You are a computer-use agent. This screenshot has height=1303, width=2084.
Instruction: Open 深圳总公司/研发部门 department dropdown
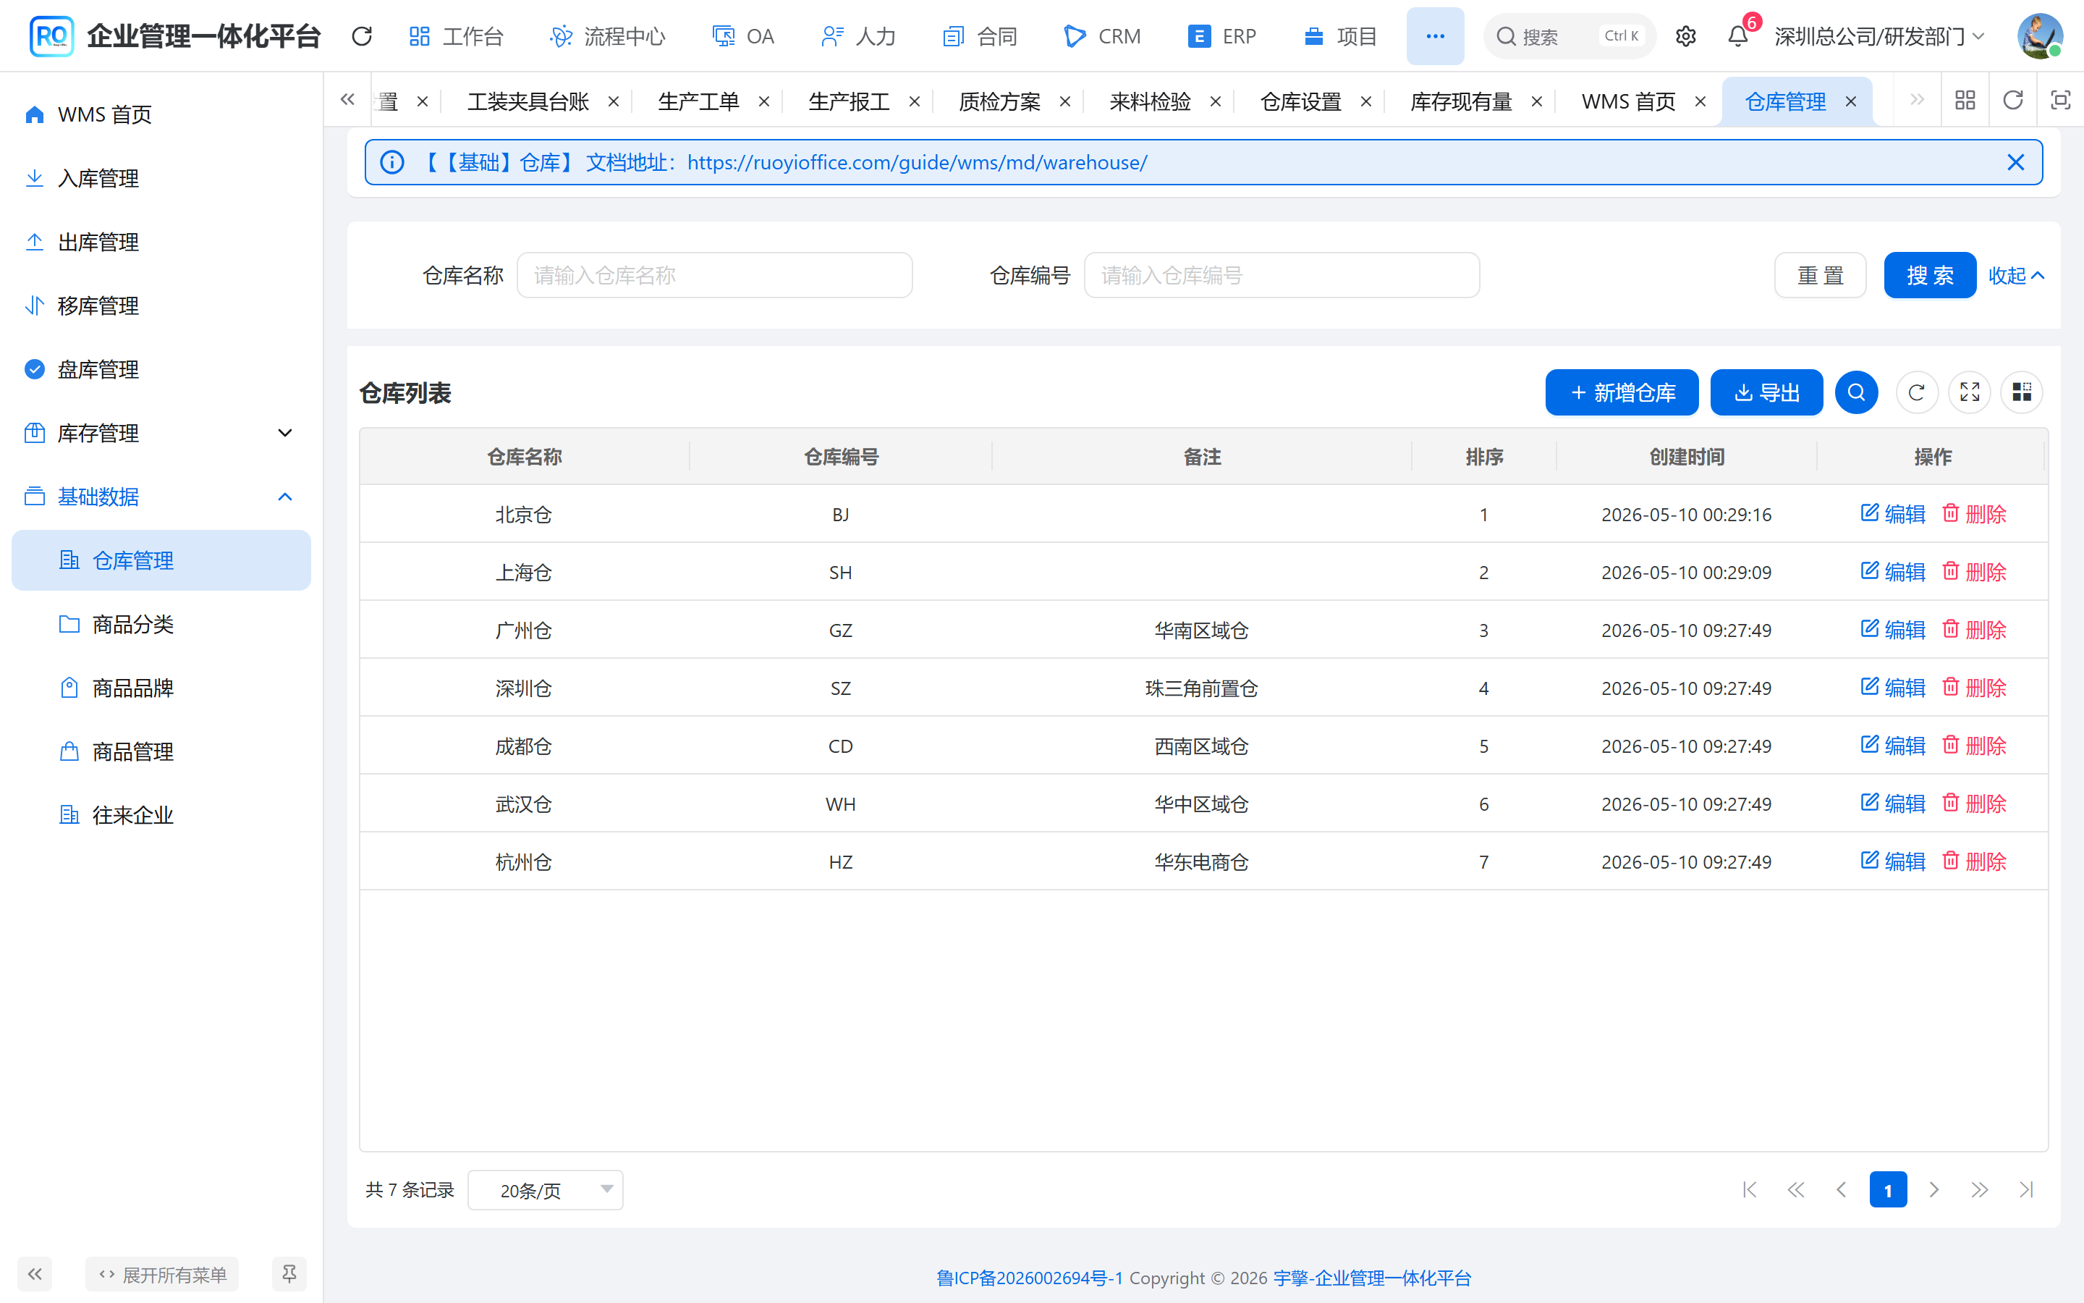(1880, 36)
